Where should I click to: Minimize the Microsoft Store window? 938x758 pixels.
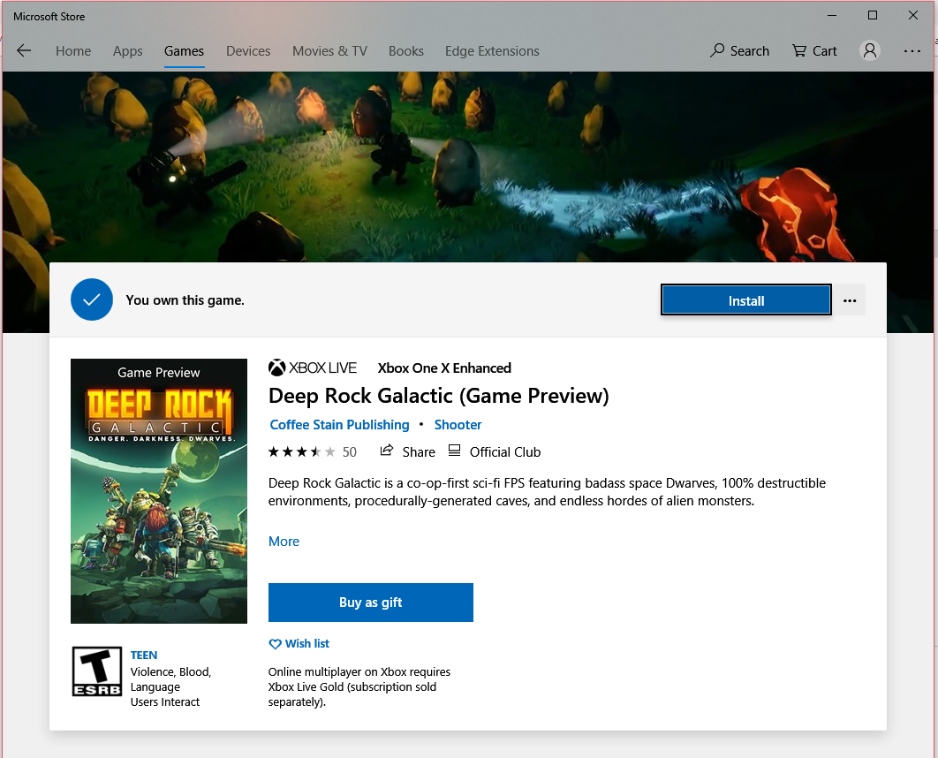[x=831, y=16]
